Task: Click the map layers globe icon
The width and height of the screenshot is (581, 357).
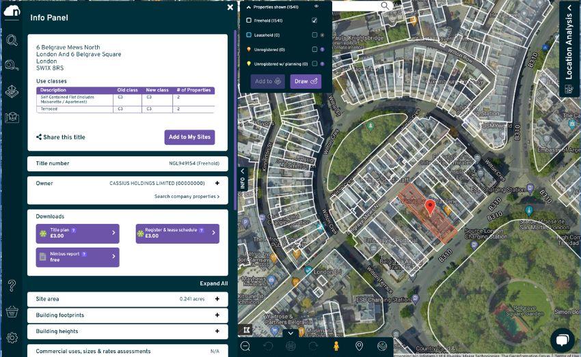Action: point(382,346)
